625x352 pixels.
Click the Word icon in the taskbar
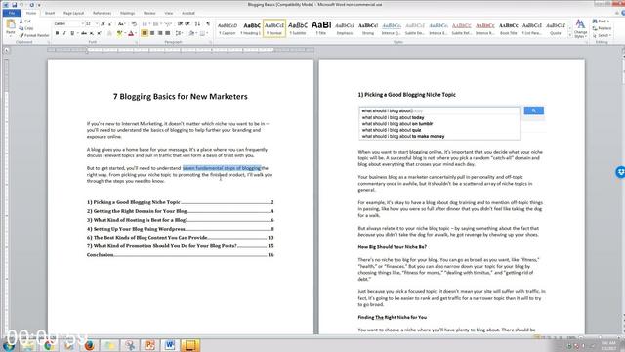[x=170, y=345]
